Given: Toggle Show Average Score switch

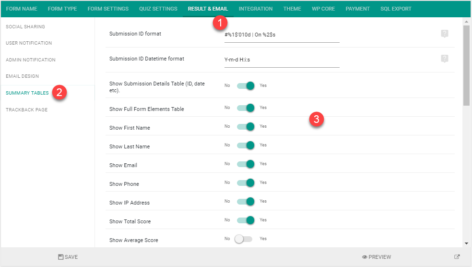Looking at the screenshot, I should click(x=244, y=239).
